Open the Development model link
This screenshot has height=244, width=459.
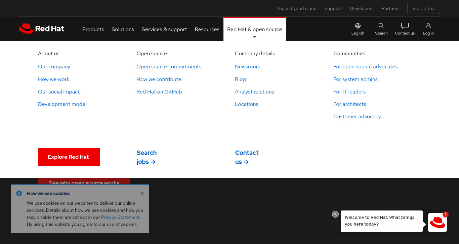(x=62, y=104)
